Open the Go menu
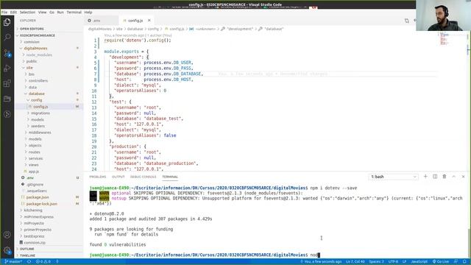 coord(52,13)
